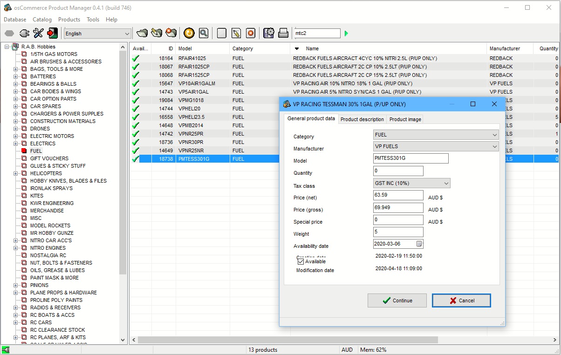Click the edit product pencil icon
561x355 pixels.
click(236, 33)
